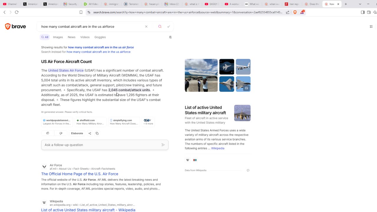Reload the current page
The image size is (377, 212).
pyautogui.click(x=16, y=12)
